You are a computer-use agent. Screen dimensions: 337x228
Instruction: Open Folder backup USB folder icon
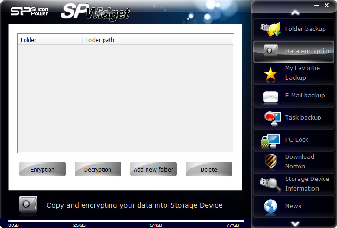click(x=270, y=29)
